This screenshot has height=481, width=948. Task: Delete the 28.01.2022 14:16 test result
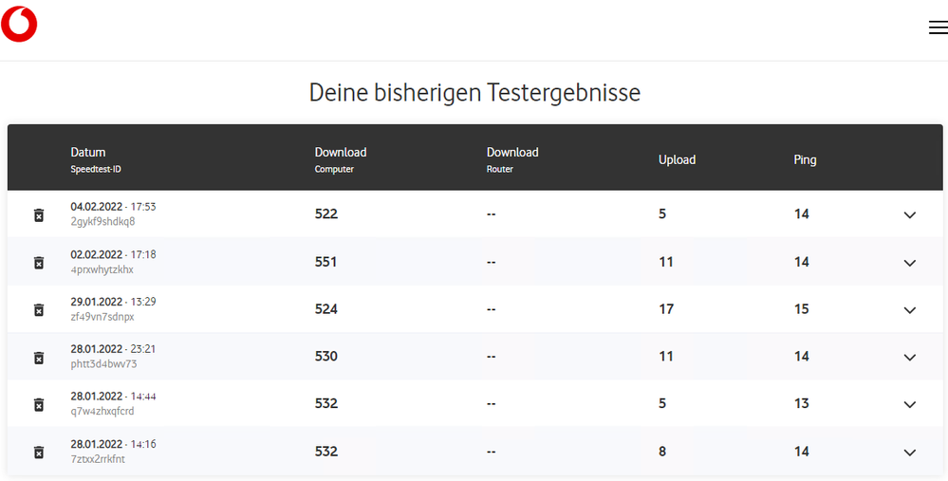(39, 453)
